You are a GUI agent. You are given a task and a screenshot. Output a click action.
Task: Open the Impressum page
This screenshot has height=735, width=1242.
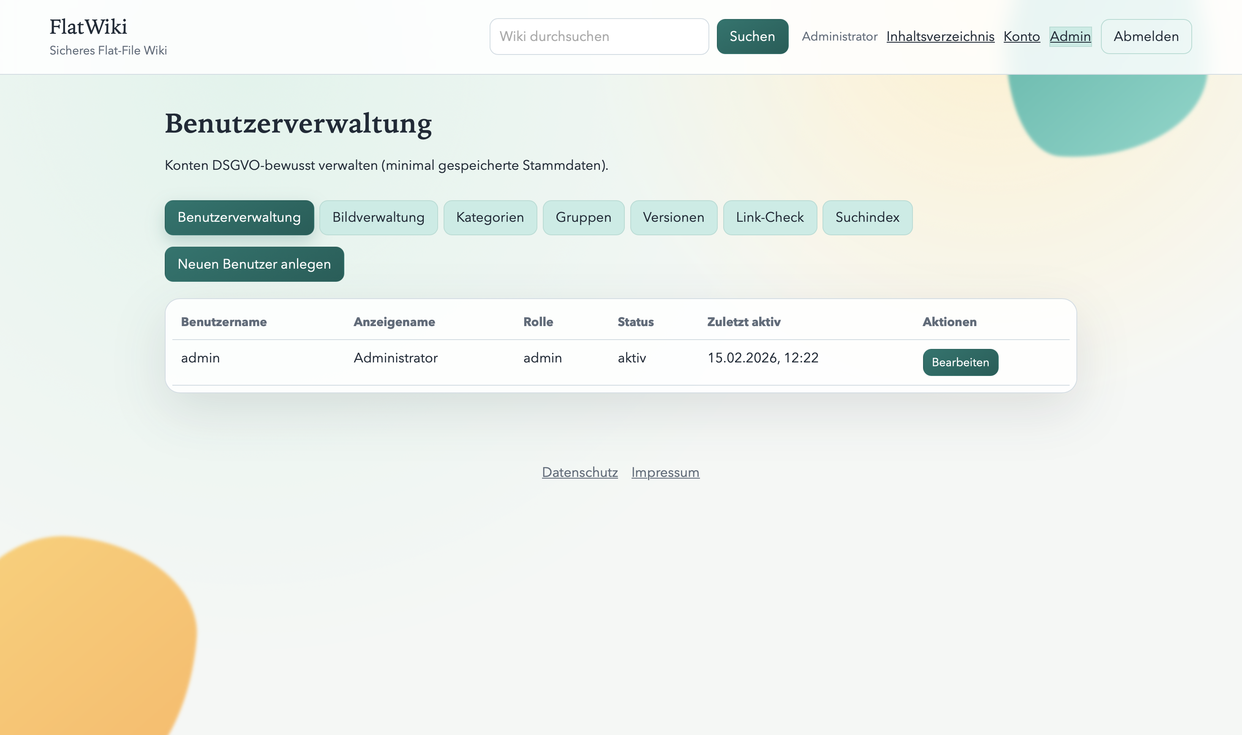(665, 472)
